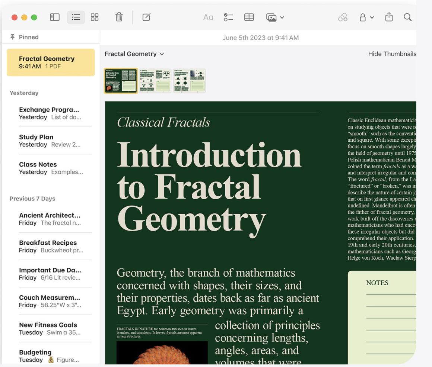
Task: Switch to list view
Action: (x=76, y=17)
